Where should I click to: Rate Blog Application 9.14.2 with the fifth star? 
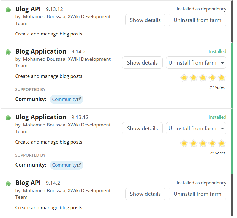point(222,78)
